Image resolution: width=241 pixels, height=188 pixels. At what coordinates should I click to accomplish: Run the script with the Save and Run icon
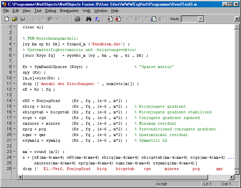coord(153,19)
